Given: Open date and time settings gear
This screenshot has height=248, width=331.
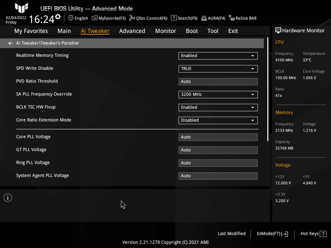Looking at the screenshot, I should [x=58, y=17].
